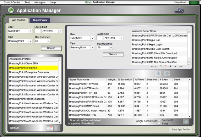Screen dimensions: 201x137
Task: Click super flow table scroll-down arrow
Action: coord(189,117)
